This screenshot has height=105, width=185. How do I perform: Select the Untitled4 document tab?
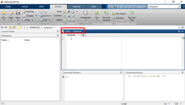[71, 35]
